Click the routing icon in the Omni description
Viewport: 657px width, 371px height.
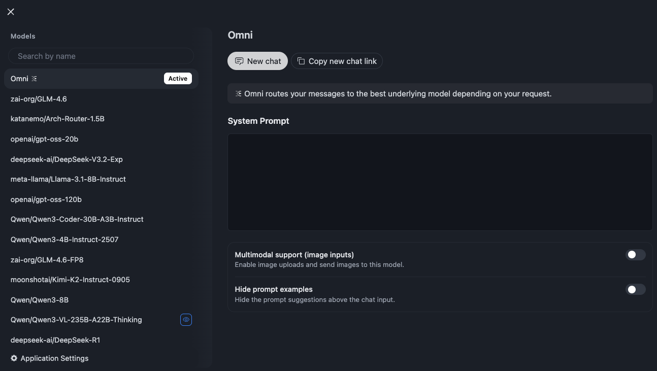[x=238, y=94]
